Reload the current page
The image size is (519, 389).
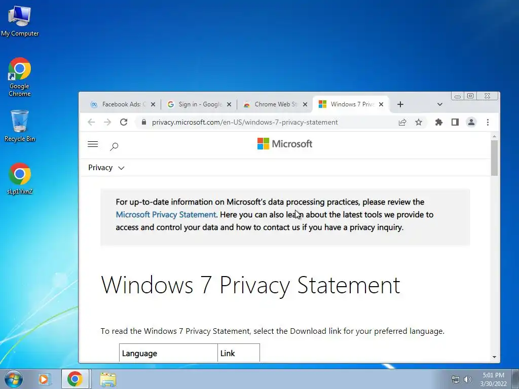124,123
